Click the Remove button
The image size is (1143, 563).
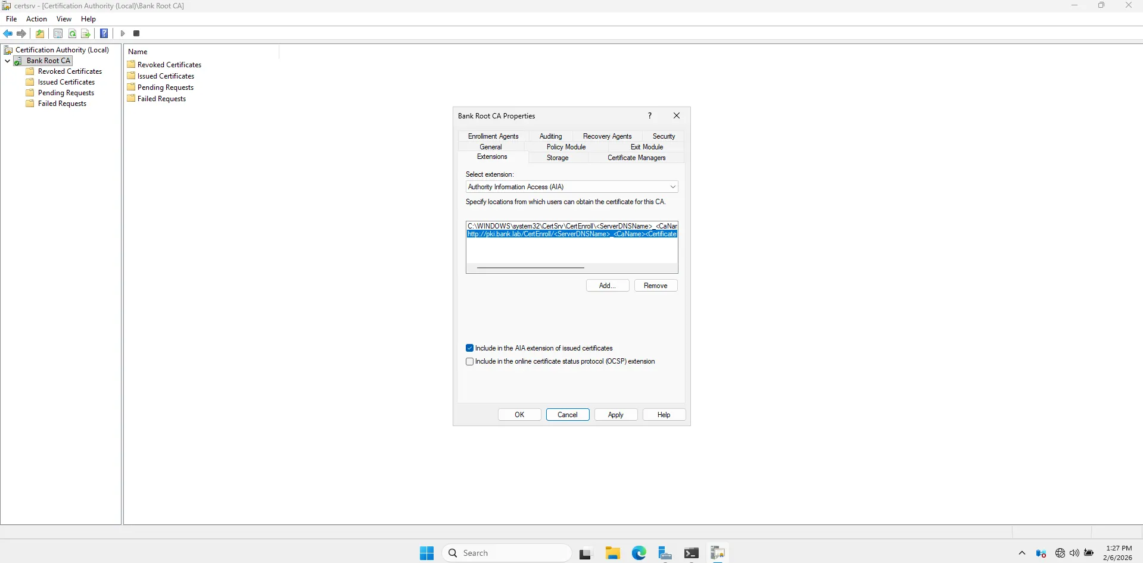pos(656,286)
